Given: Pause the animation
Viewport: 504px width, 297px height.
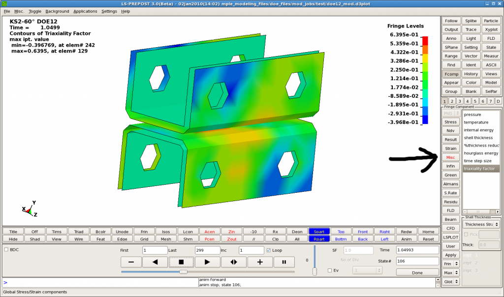Looking at the screenshot, I should 284,262.
